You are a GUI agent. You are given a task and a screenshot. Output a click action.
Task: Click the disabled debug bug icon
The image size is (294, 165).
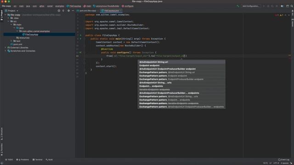(268, 6)
